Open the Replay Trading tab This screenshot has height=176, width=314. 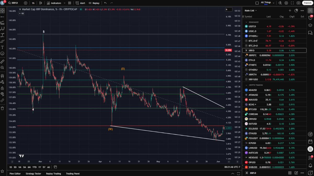[x=53, y=173]
